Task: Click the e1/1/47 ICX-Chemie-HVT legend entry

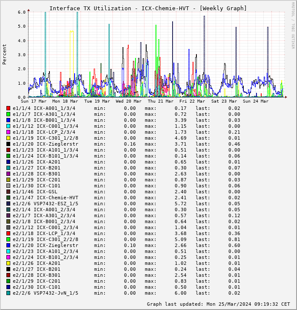Action: [45, 198]
